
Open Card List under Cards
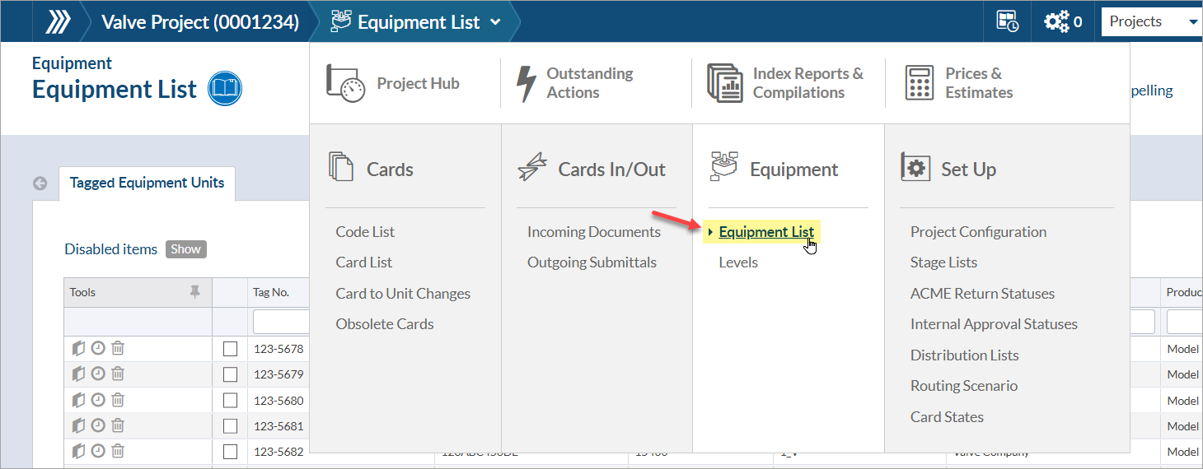point(363,262)
